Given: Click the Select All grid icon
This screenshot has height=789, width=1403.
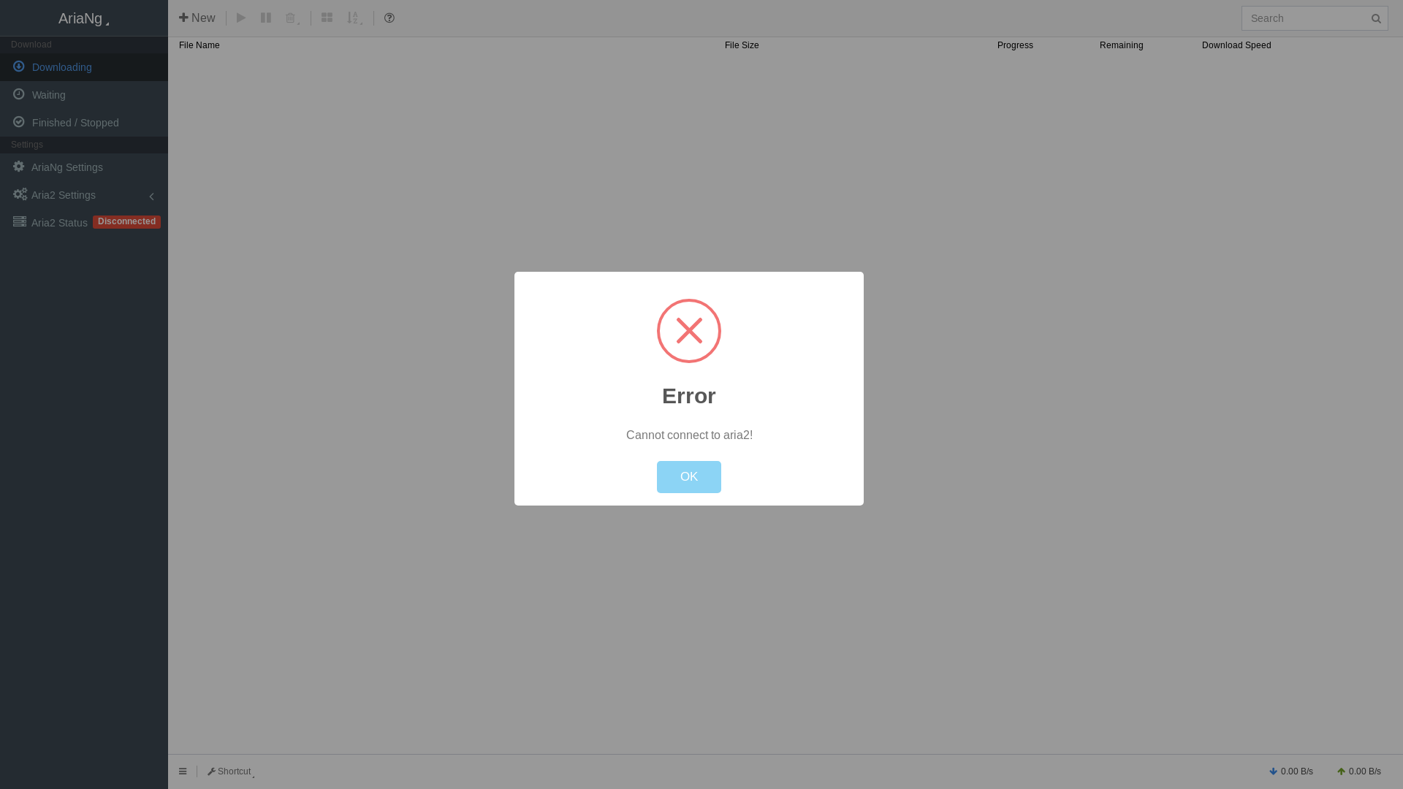Looking at the screenshot, I should [x=327, y=18].
